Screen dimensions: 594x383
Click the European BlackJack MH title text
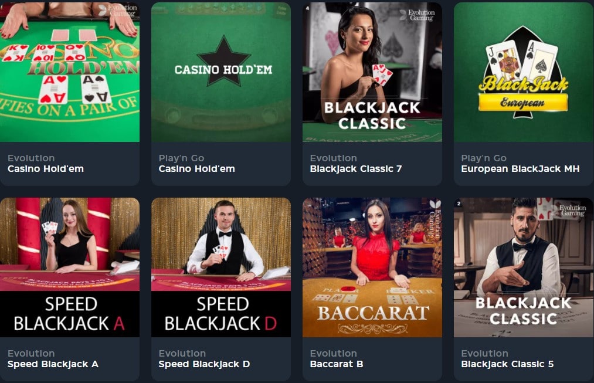520,168
